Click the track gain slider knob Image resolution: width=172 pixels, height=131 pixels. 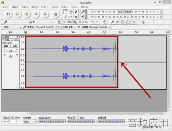point(10,51)
